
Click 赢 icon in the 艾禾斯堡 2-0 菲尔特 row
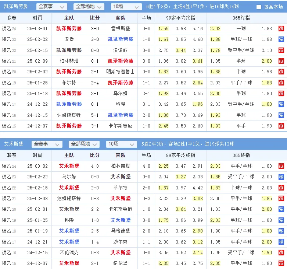pyautogui.click(x=281, y=188)
